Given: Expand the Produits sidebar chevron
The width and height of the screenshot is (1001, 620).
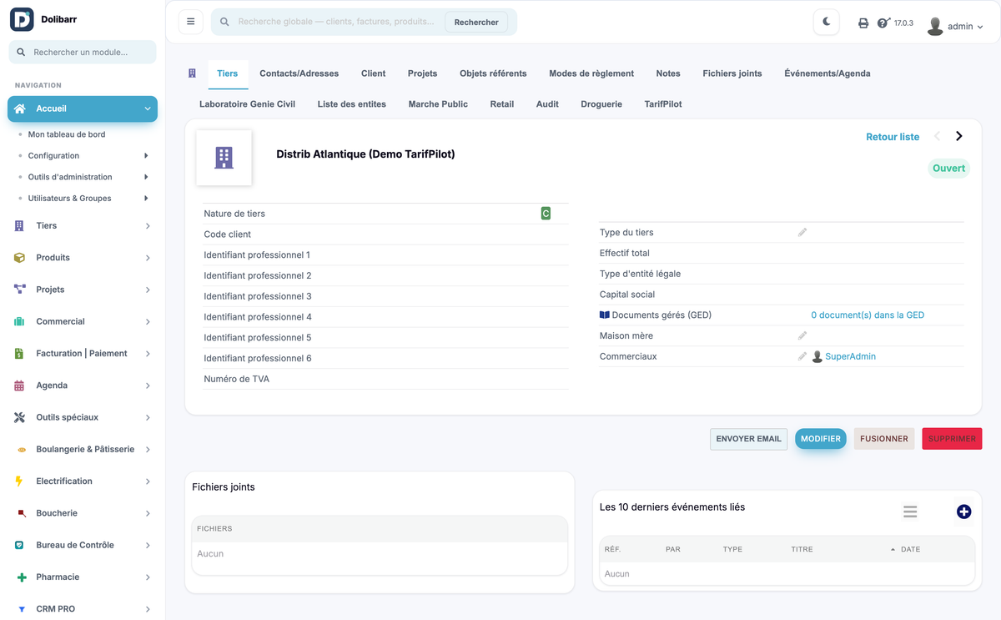Looking at the screenshot, I should pyautogui.click(x=148, y=258).
